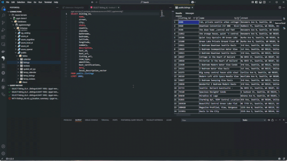Click the Go Back arrow in the title bar
The image size is (287, 161).
coord(92,2)
